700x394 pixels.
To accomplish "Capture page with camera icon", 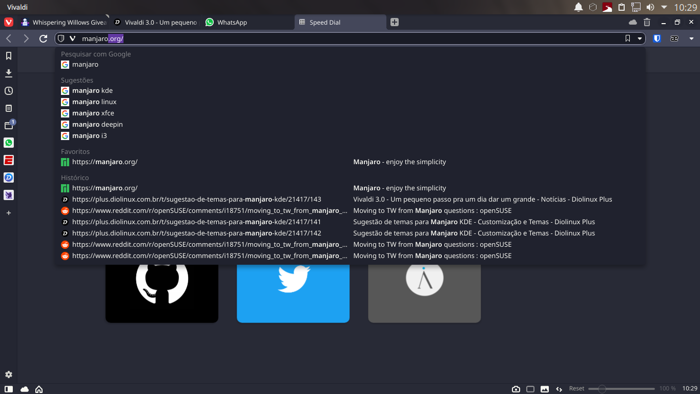I will (x=516, y=389).
